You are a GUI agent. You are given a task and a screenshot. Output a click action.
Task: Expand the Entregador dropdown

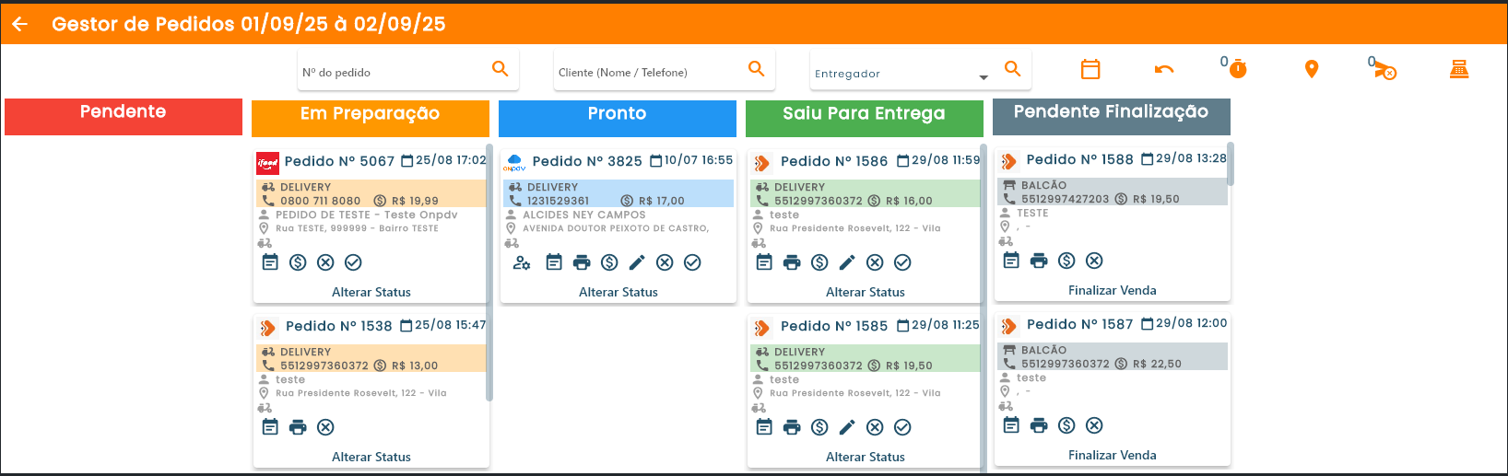click(x=984, y=77)
